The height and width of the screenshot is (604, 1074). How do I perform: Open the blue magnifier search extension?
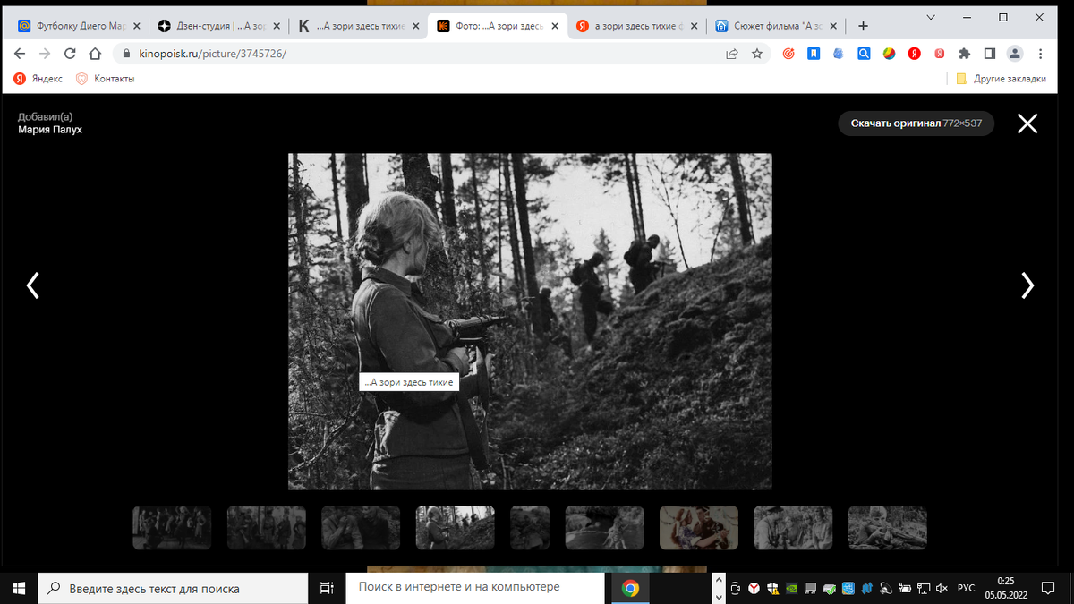pos(864,54)
